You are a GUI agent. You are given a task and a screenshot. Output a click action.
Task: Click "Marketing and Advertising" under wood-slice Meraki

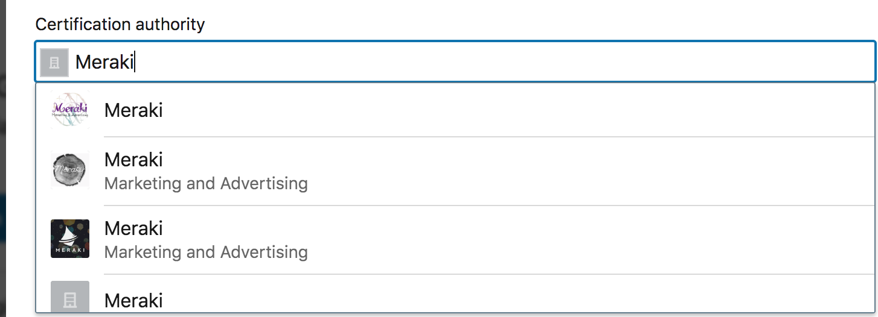206,183
